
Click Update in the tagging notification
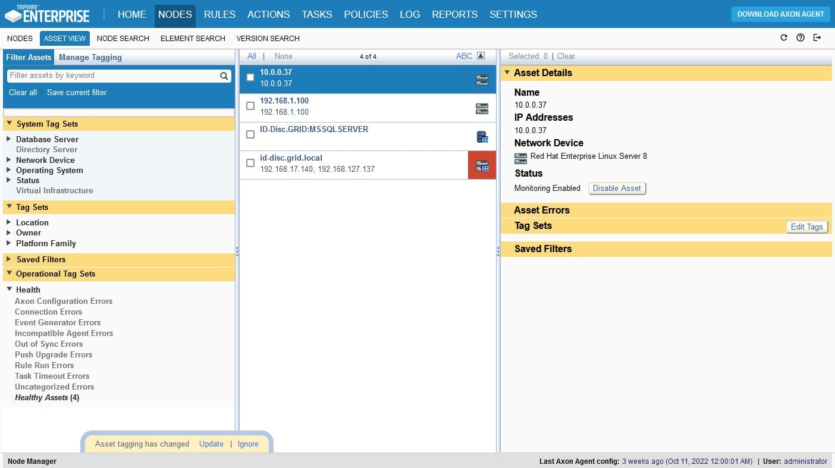(211, 444)
